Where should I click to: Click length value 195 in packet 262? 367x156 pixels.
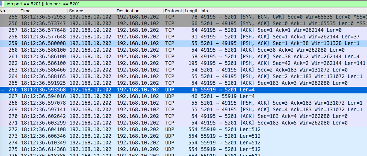pyautogui.click(x=193, y=63)
